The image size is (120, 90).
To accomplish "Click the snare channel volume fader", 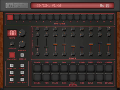I will [x=55, y=44].
